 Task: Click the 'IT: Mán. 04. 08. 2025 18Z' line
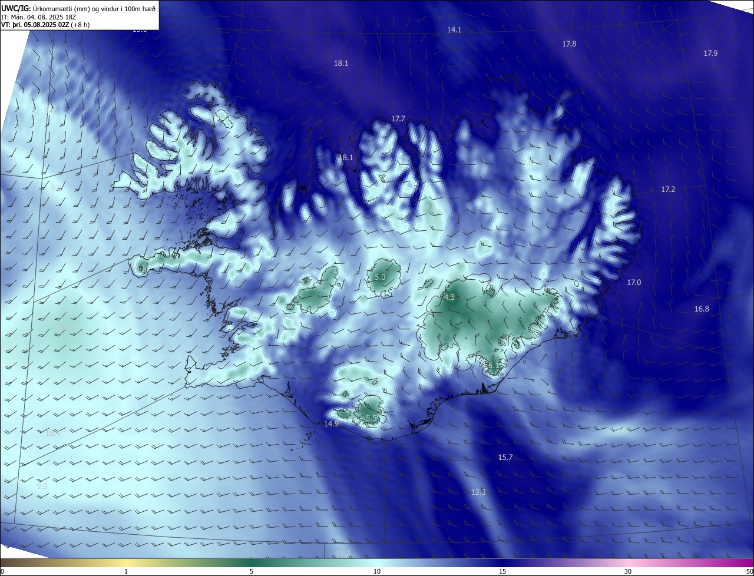pos(38,16)
